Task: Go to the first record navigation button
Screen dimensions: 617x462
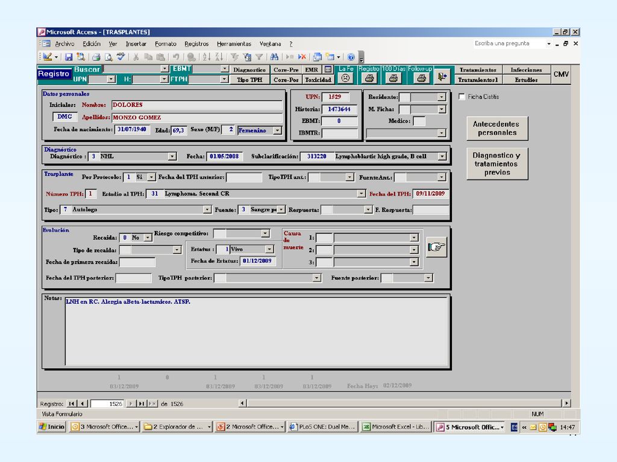Action: click(72, 404)
